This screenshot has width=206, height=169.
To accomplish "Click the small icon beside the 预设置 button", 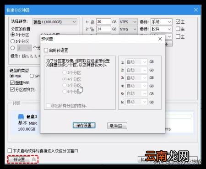I will 34,159.
